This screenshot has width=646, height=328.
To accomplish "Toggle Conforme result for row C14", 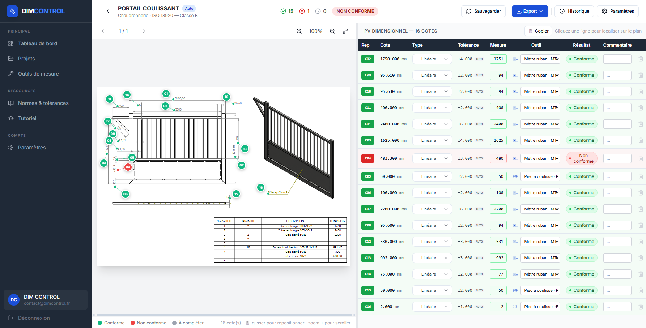I will (581, 274).
